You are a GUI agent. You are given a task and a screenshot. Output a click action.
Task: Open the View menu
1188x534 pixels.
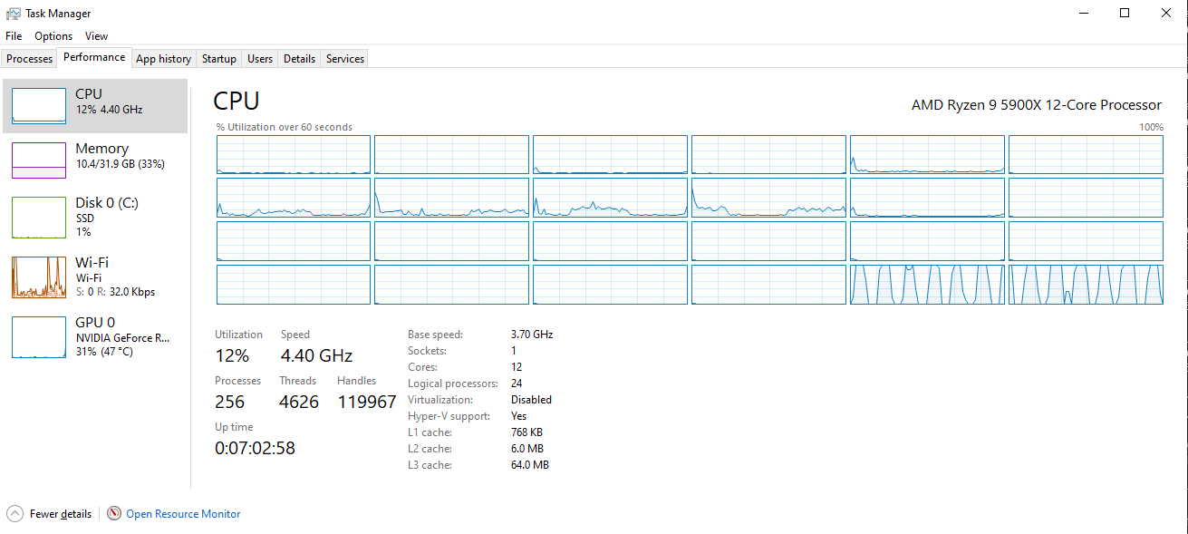pos(97,36)
